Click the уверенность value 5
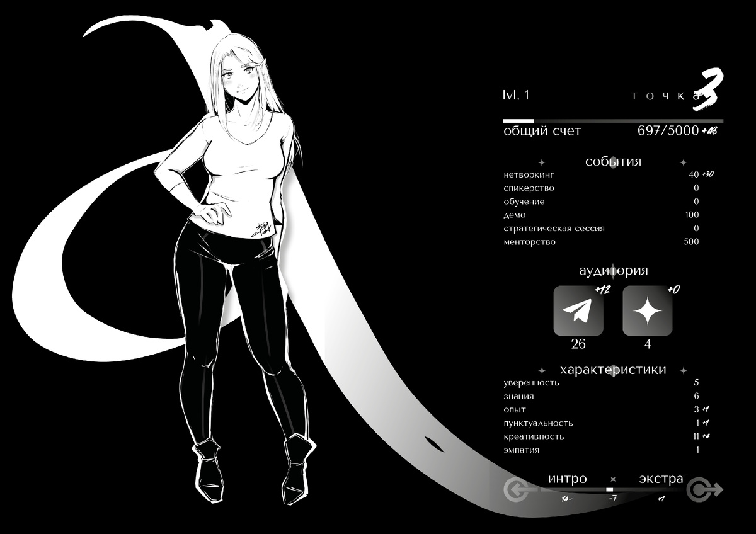Image resolution: width=756 pixels, height=534 pixels. (696, 382)
